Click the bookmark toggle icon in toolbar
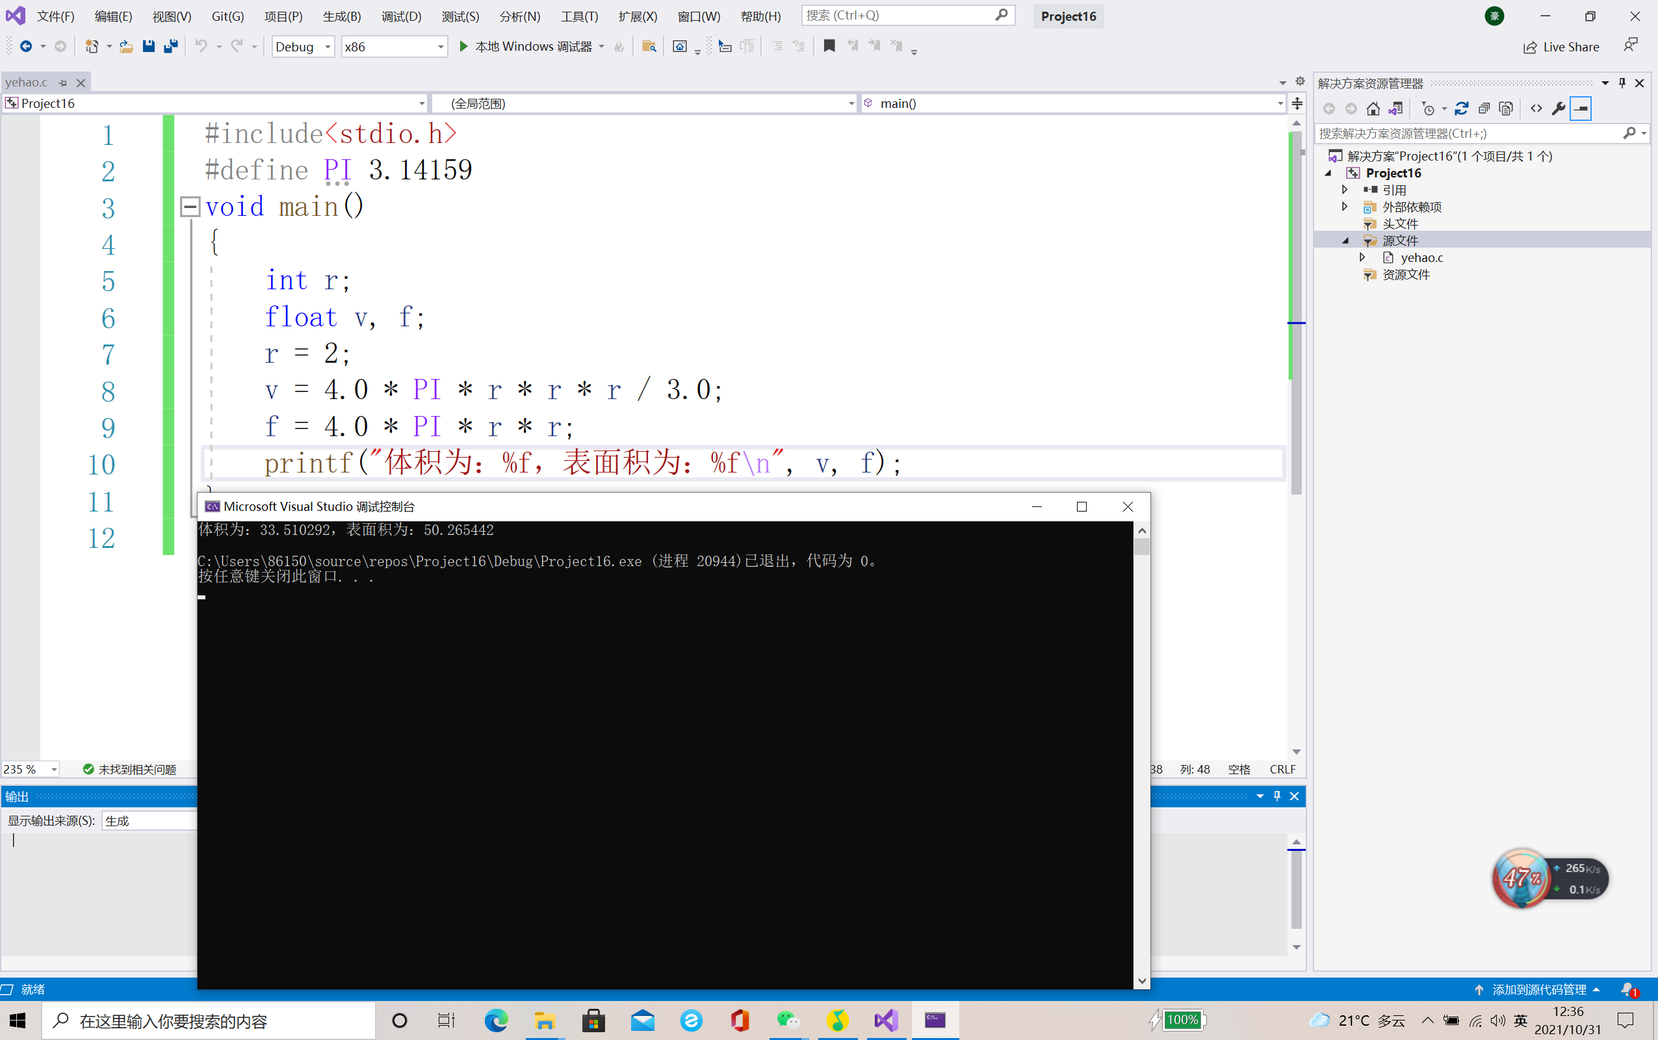The height and width of the screenshot is (1040, 1658). (829, 46)
